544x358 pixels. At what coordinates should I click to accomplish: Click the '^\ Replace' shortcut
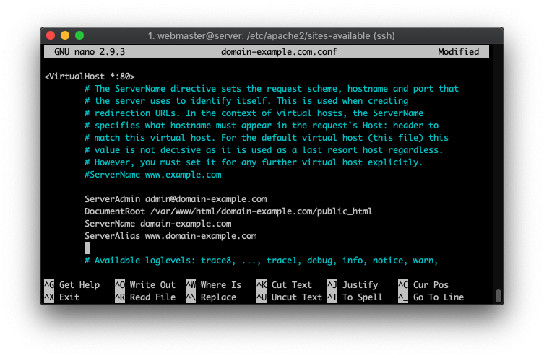click(211, 297)
